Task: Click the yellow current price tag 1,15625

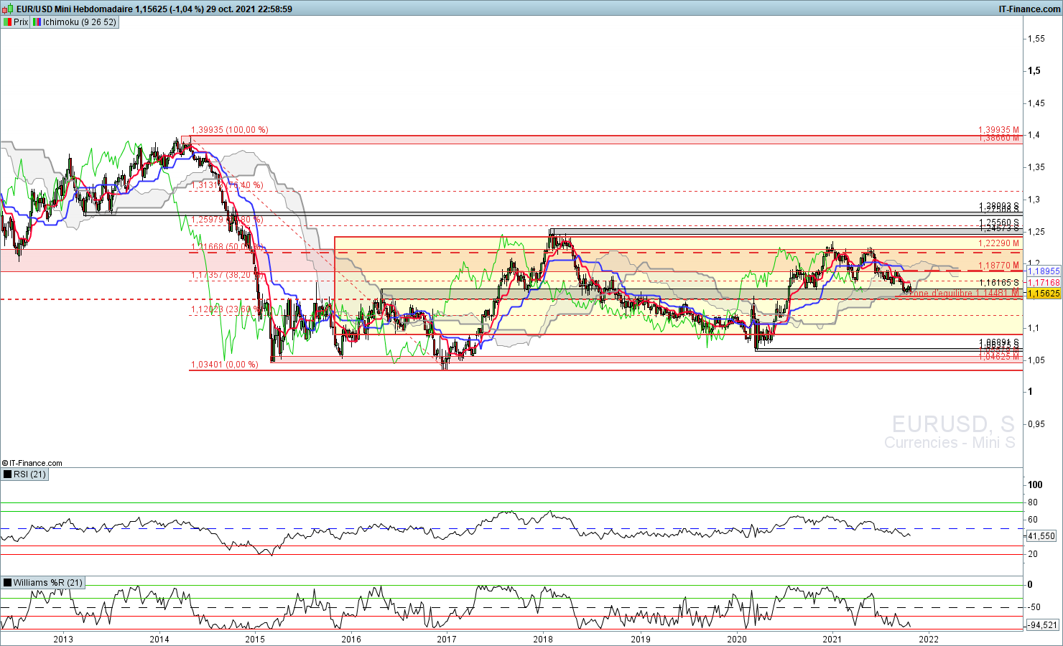Action: 1044,294
